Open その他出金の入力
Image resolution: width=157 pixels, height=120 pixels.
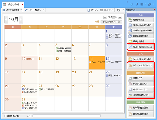pos(141,89)
